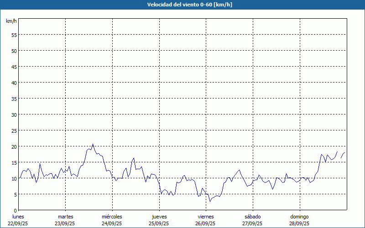The image size is (365, 228).
Task: Select the "jueves" day label
Action: (x=159, y=217)
